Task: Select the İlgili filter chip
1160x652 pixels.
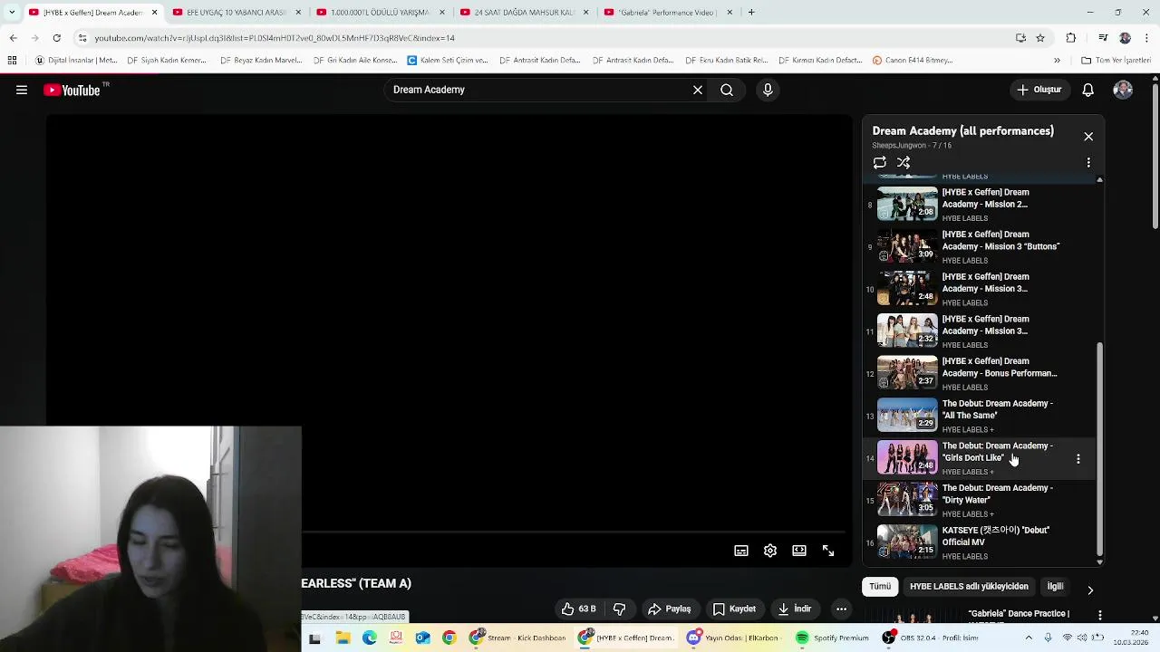Action: pyautogui.click(x=1056, y=587)
